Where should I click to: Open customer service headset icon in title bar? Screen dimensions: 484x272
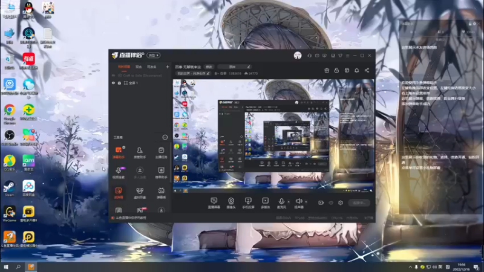(x=309, y=56)
